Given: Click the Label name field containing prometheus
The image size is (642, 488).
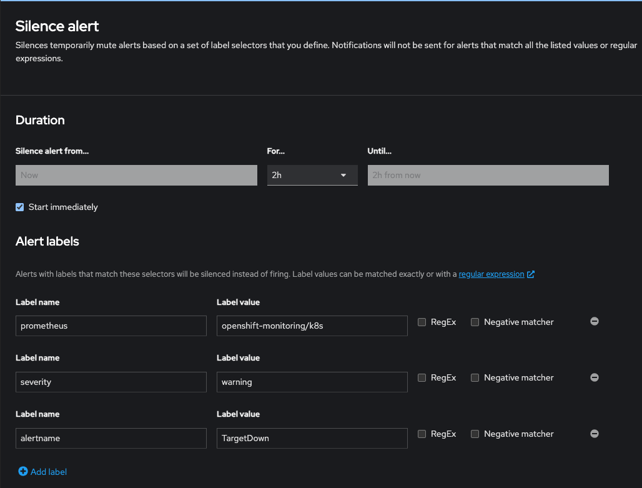Looking at the screenshot, I should click(111, 326).
